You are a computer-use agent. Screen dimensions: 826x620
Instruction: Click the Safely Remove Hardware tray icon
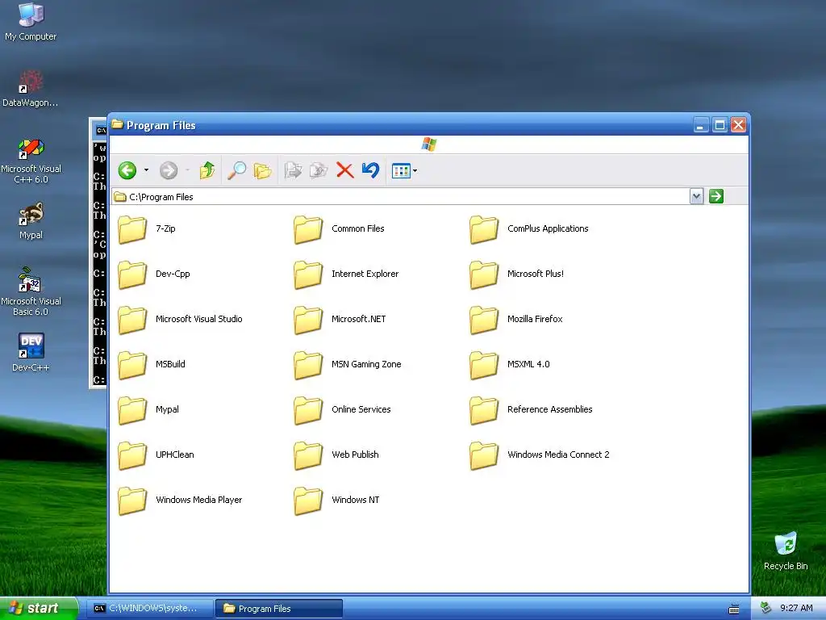(x=766, y=608)
